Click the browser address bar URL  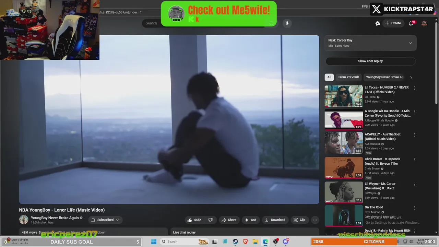[x=121, y=12]
